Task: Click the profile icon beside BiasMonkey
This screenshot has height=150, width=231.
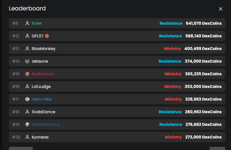Action: (27, 49)
